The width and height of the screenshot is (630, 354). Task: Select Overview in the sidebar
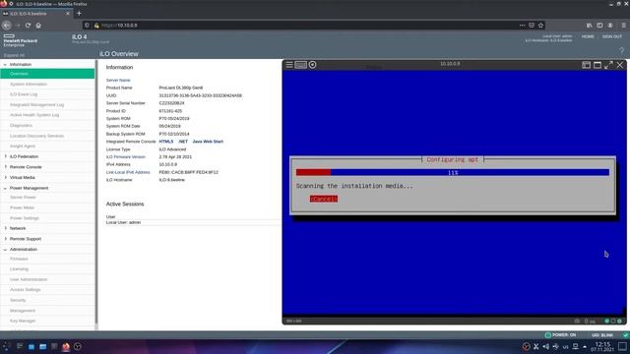[47, 74]
